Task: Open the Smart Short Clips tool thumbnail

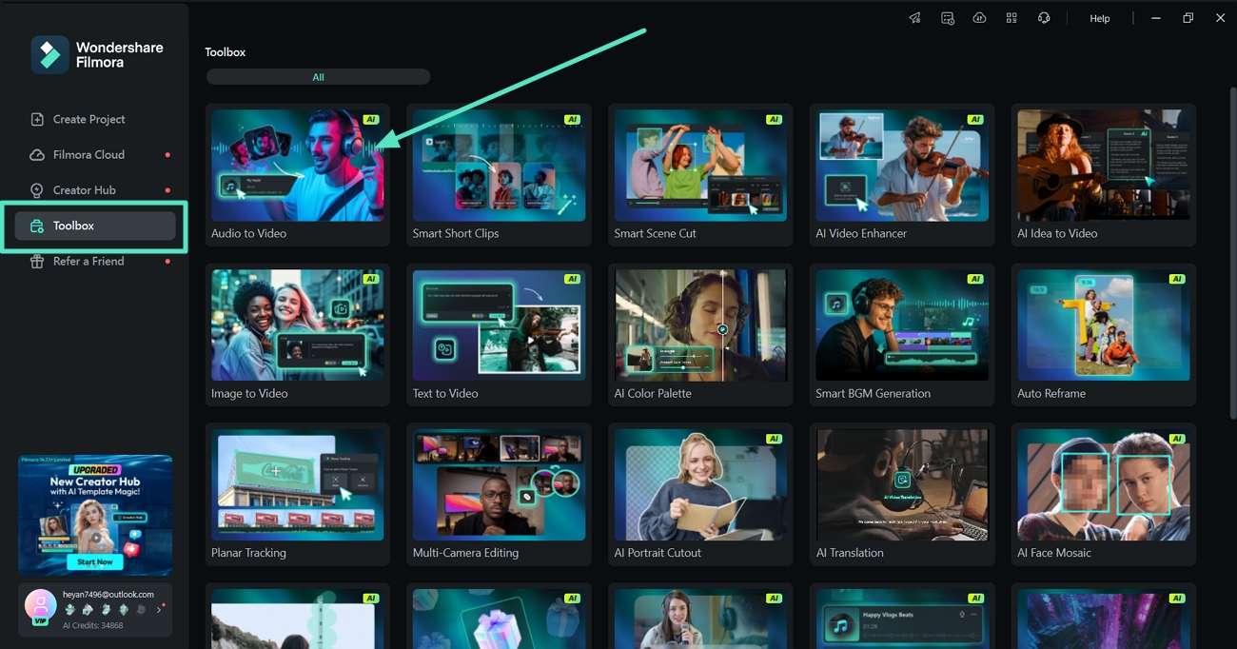Action: coord(500,166)
